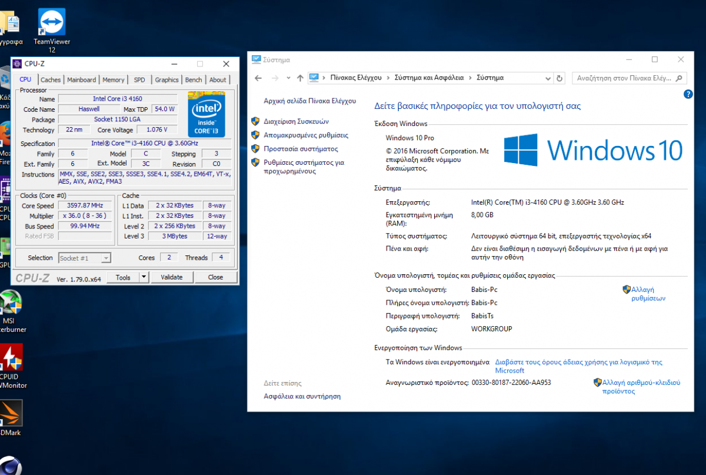Screen dimensions: 706x475
Task: Open recent locations dropdown in address bar
Action: coord(288,78)
